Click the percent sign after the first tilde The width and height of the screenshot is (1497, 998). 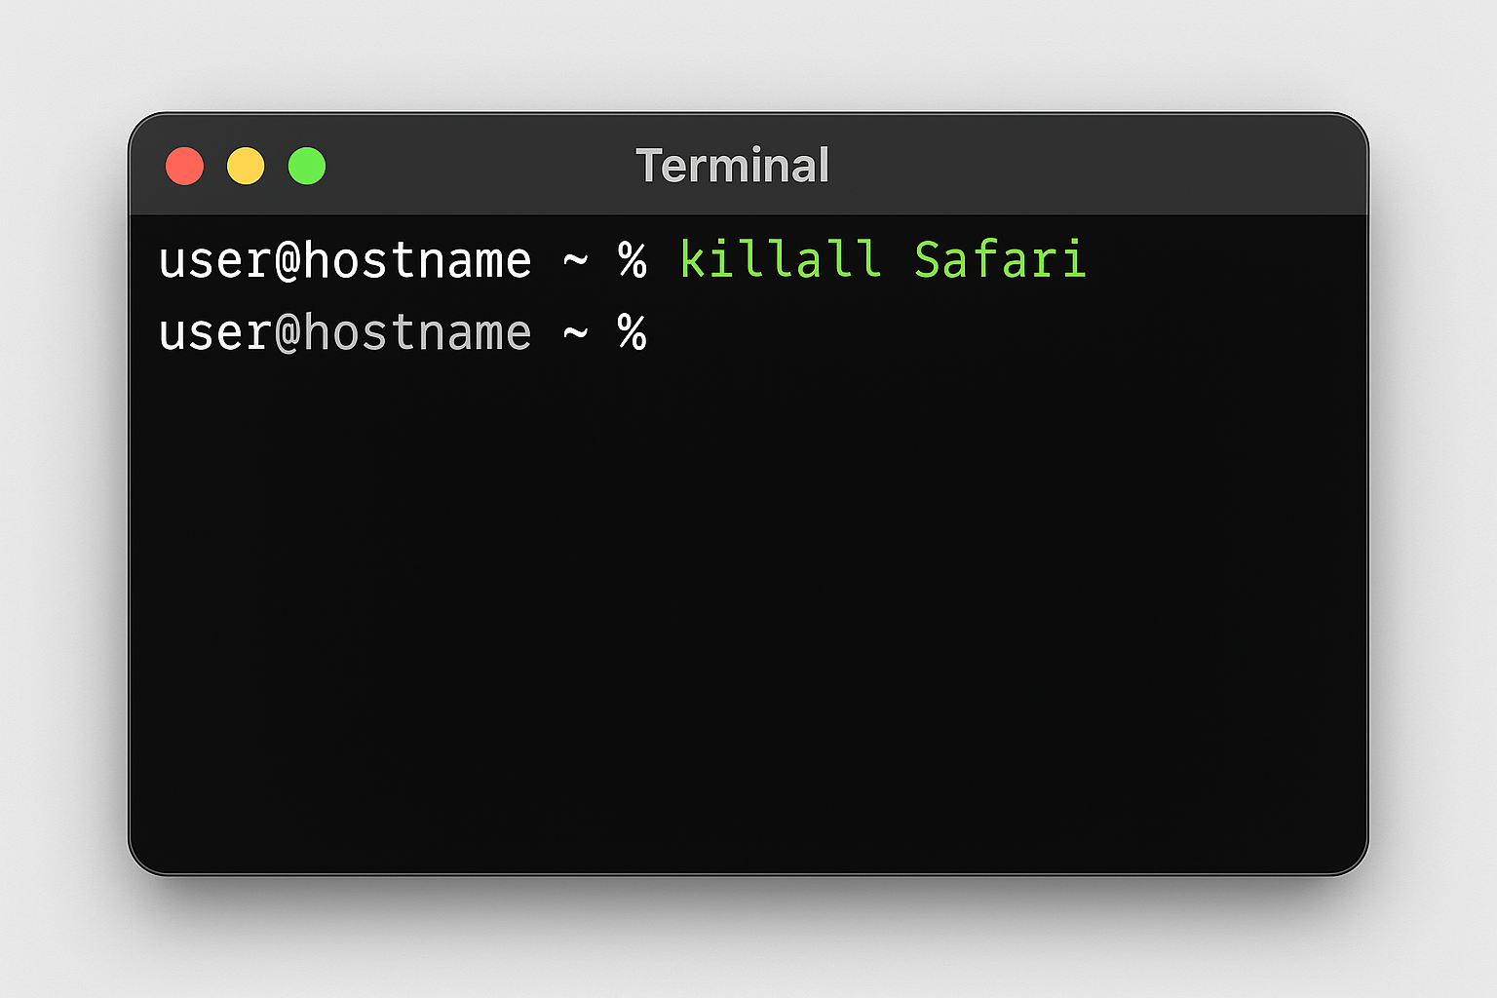635,260
